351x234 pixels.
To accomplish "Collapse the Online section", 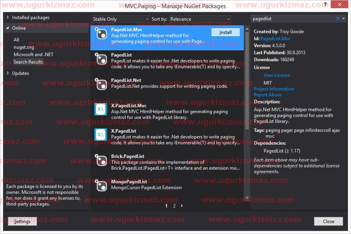I will click(x=8, y=28).
